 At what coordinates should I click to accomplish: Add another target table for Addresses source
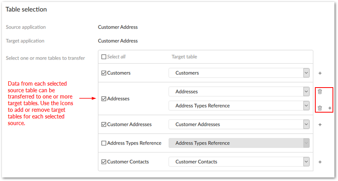[x=329, y=108]
